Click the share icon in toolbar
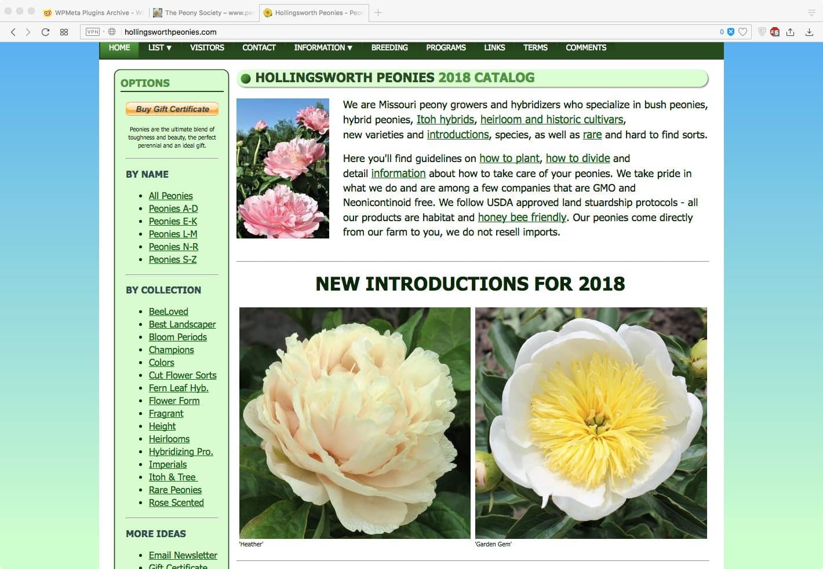Viewport: 823px width, 569px height. (x=790, y=32)
